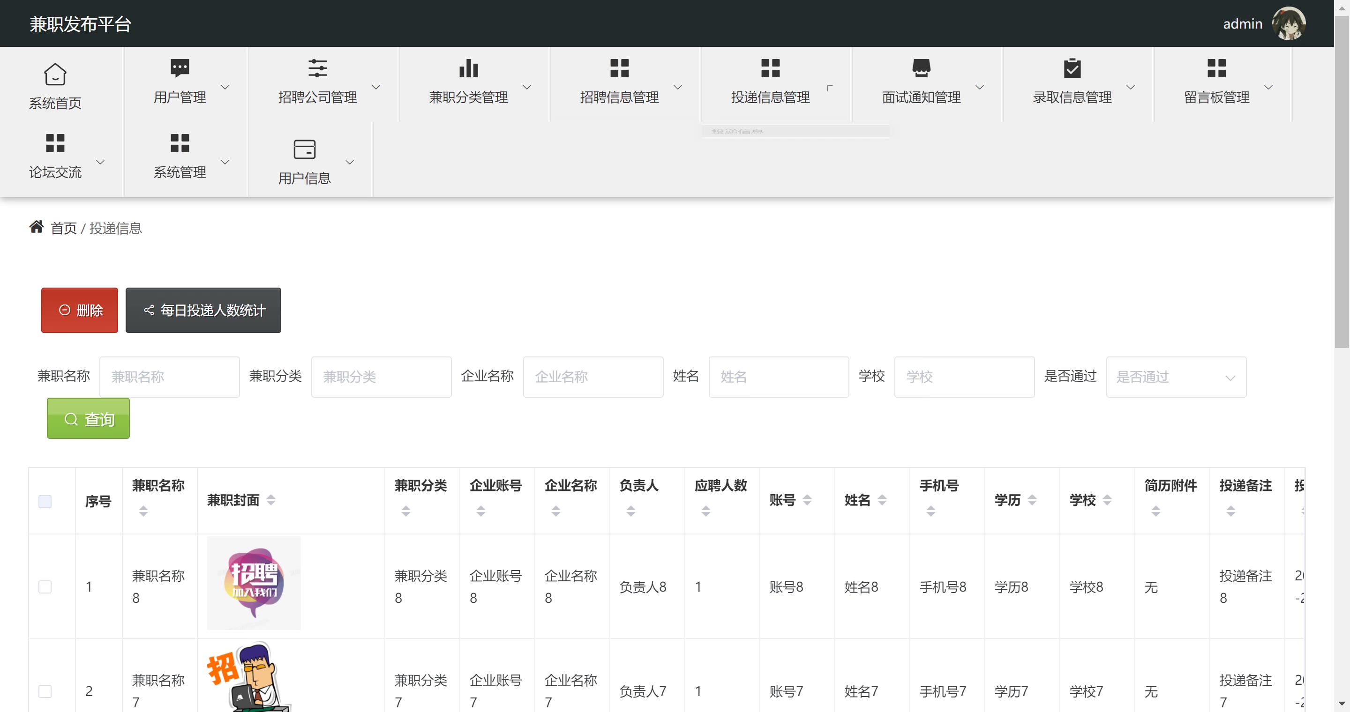Image resolution: width=1350 pixels, height=712 pixels.
Task: Click the 首页 breadcrumb link
Action: pyautogui.click(x=63, y=228)
